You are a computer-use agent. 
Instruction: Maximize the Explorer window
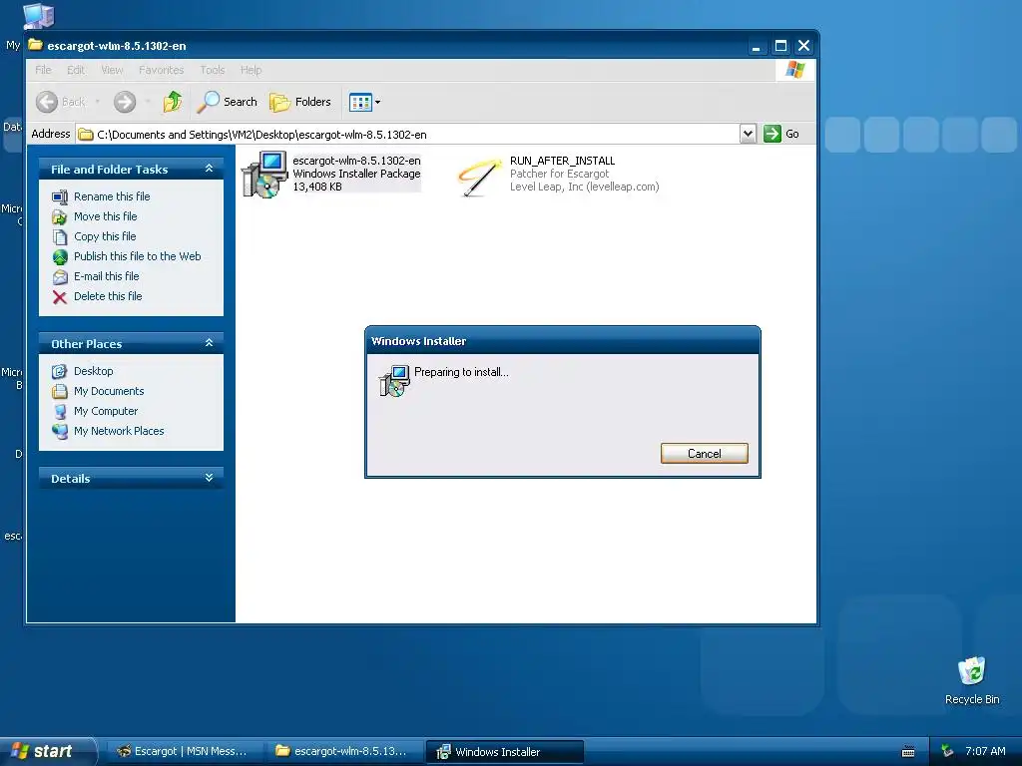(780, 46)
